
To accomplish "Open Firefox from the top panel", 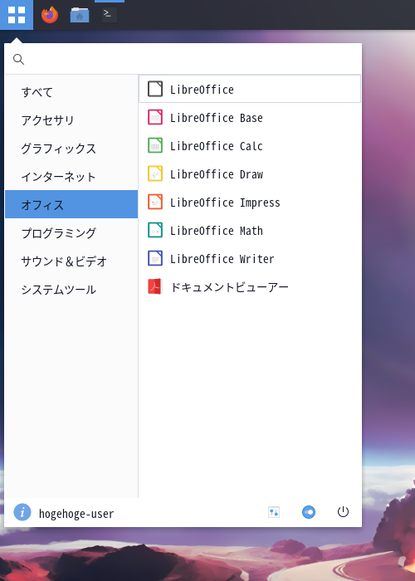I will (50, 15).
